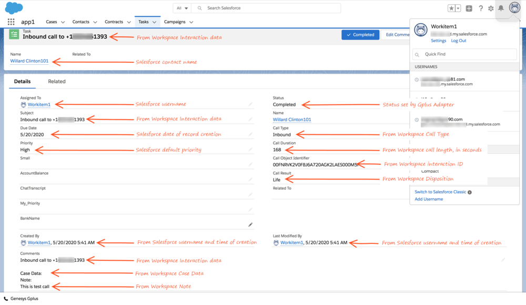Switch to the Related tab
This screenshot has height=305, width=526.
coord(56,81)
